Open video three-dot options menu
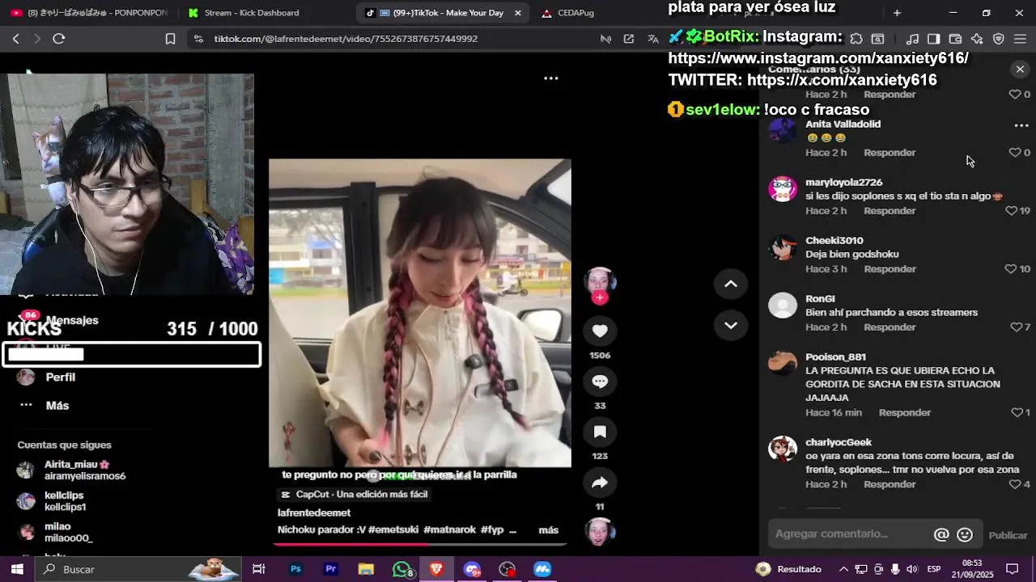This screenshot has height=582, width=1036. [x=551, y=78]
